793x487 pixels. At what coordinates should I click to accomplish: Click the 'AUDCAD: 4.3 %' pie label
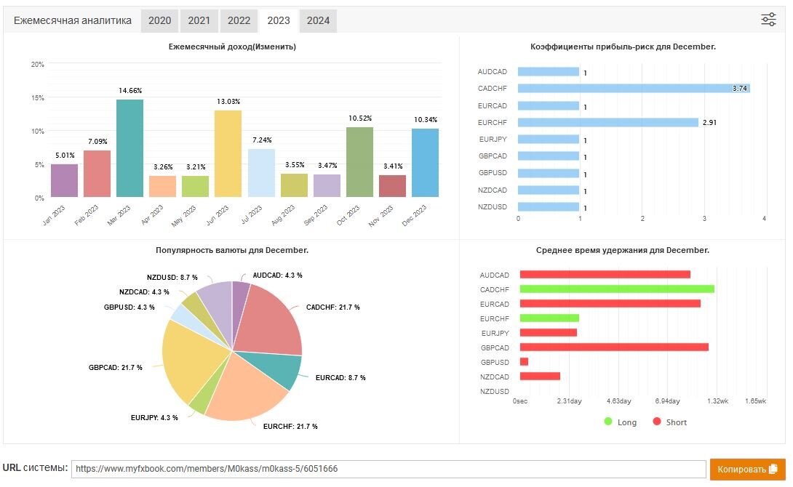[277, 275]
